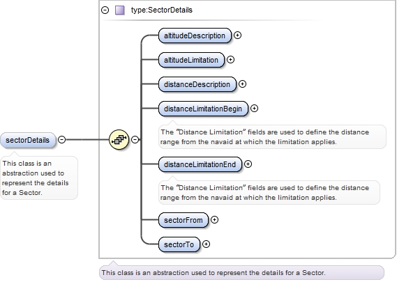Image resolution: width=397 pixels, height=282 pixels.
Task: Select the sectorDetails root element
Action: pyautogui.click(x=28, y=140)
